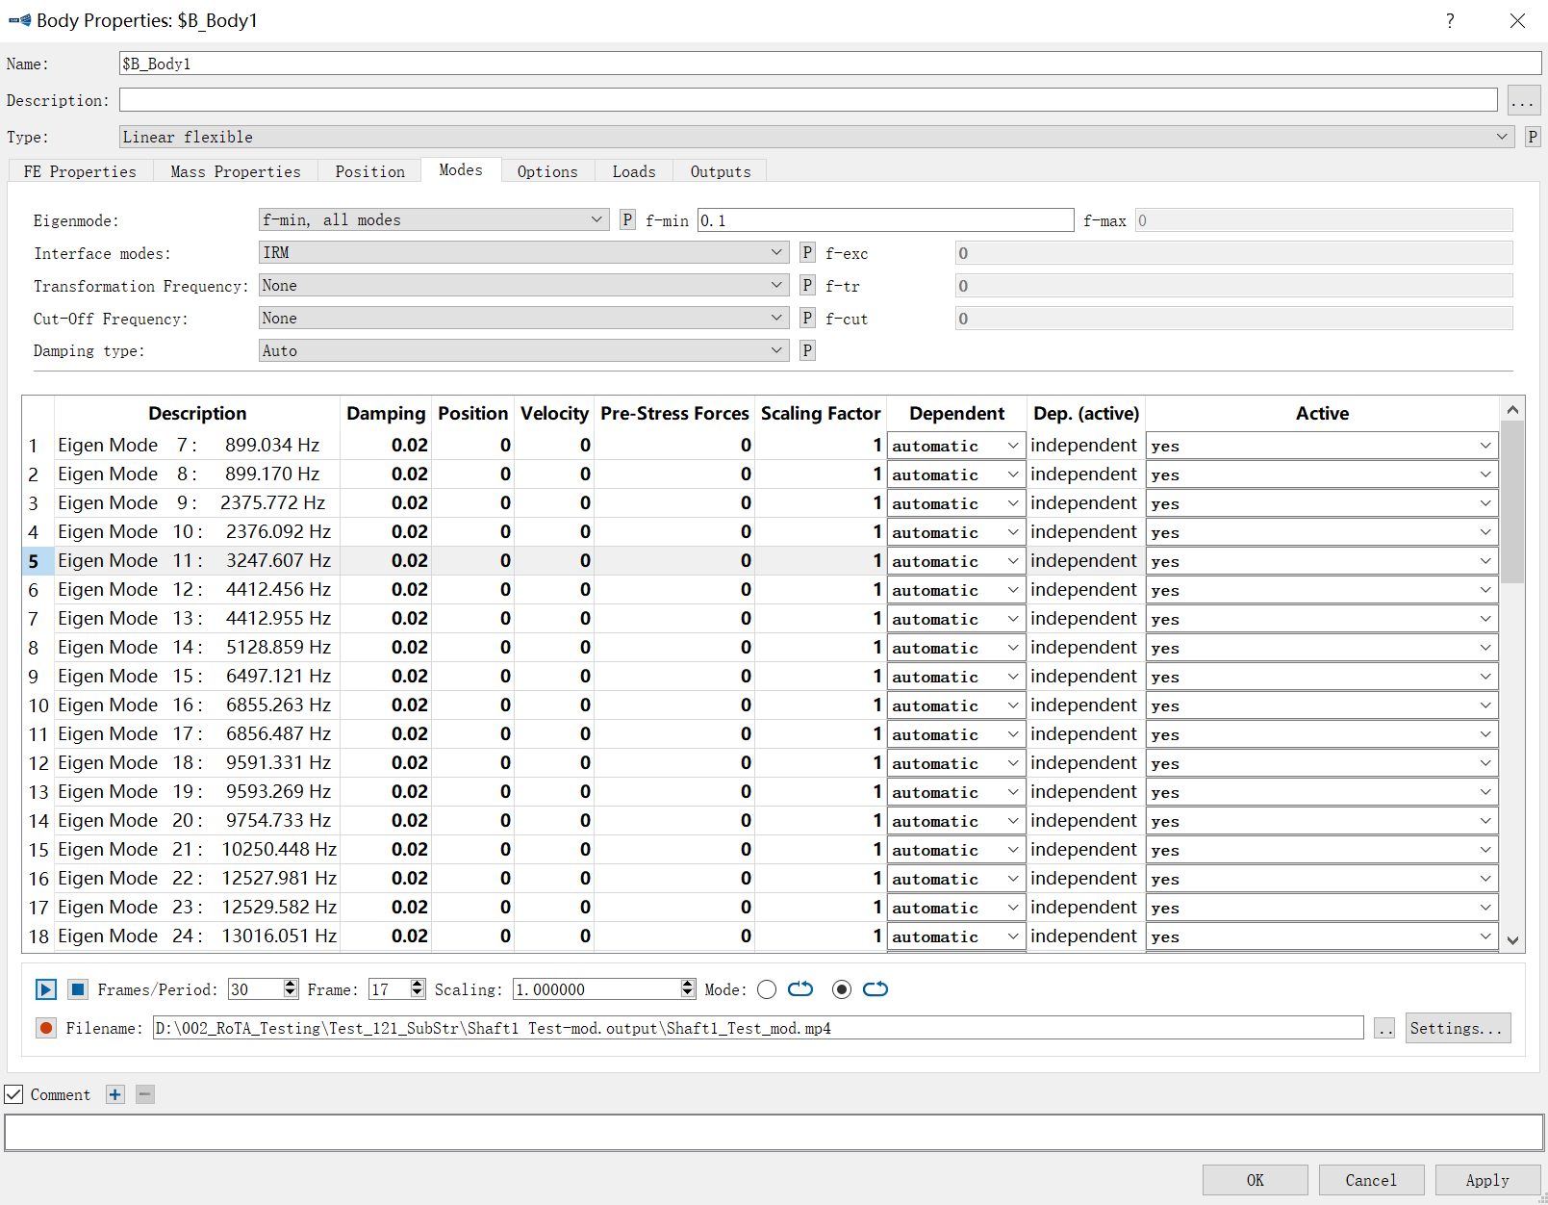The width and height of the screenshot is (1548, 1205).
Task: Click the damping cell of Eigen Mode 9
Action: 386,503
